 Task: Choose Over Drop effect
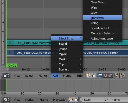point(103,2)
